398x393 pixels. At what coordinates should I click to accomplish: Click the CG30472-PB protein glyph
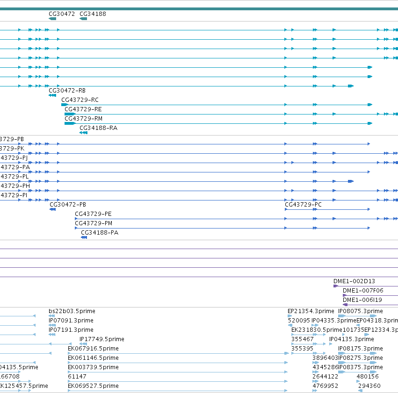tap(52, 209)
